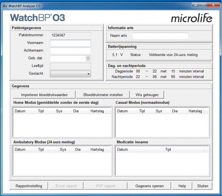Click the Geb. dat. date field

[68, 58]
